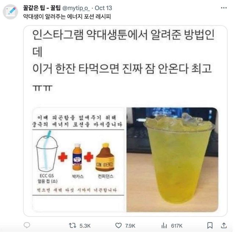
Task: Click the 7.9K likes count
Action: (x=130, y=226)
